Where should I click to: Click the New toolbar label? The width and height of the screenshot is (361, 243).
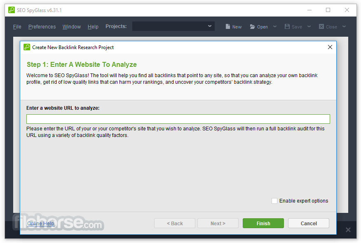coord(237,27)
